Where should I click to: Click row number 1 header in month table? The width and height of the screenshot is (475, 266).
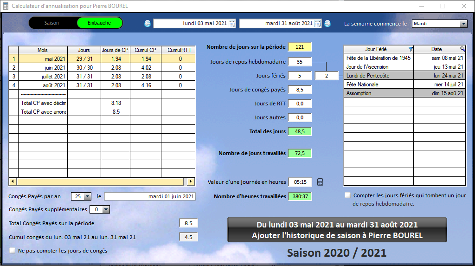[13, 59]
